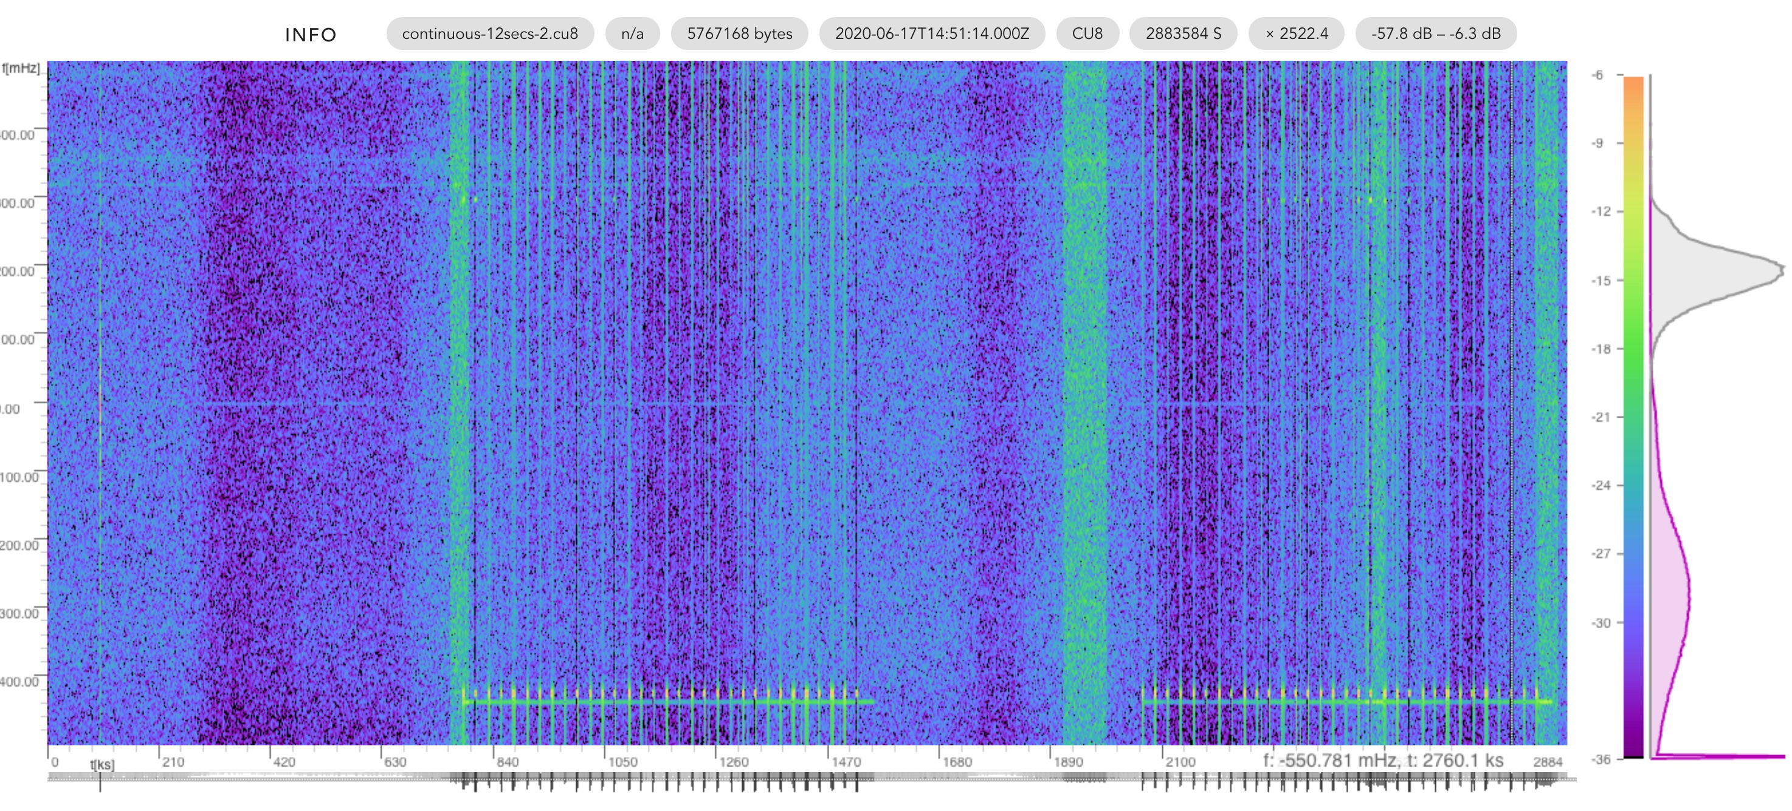Click the 1680 ks time axis tick

[957, 762]
